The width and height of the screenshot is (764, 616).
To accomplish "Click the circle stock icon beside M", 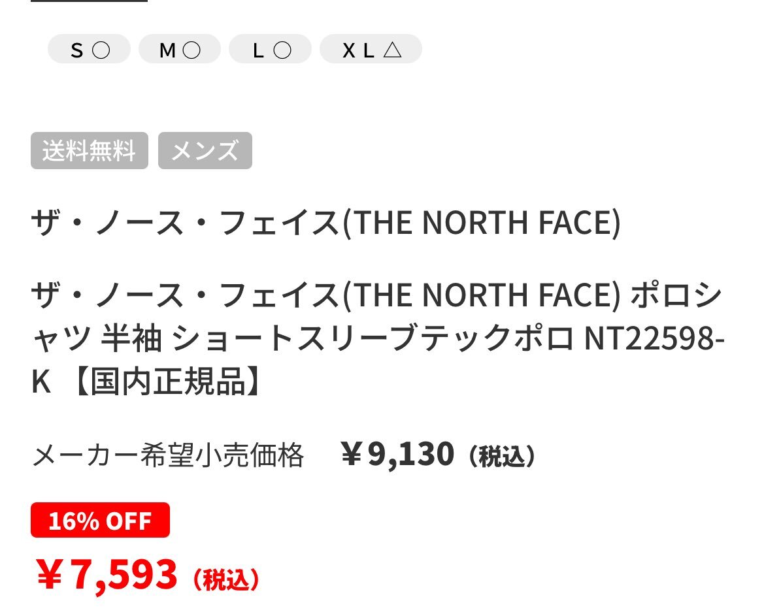I will pyautogui.click(x=191, y=50).
